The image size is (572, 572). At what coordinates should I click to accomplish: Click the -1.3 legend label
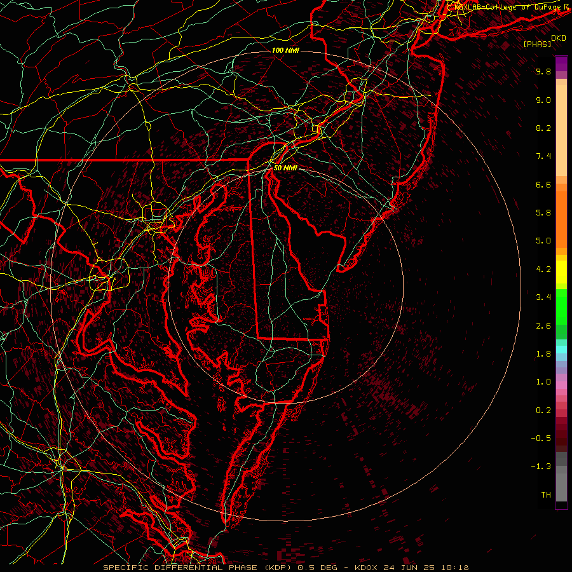pos(541,466)
